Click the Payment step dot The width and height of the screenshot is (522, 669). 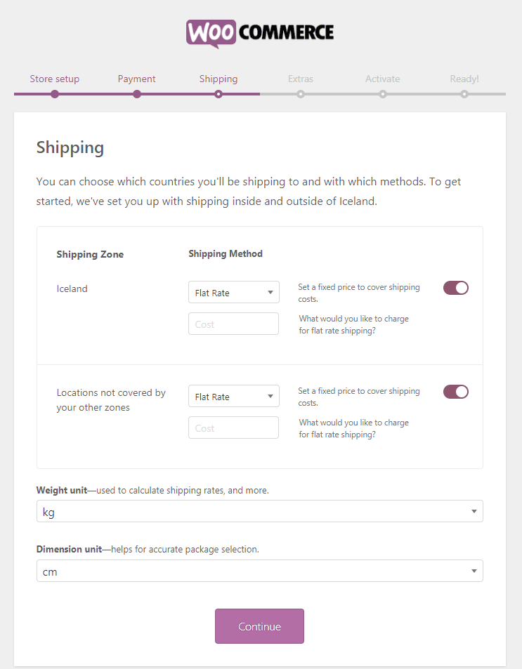pos(137,94)
